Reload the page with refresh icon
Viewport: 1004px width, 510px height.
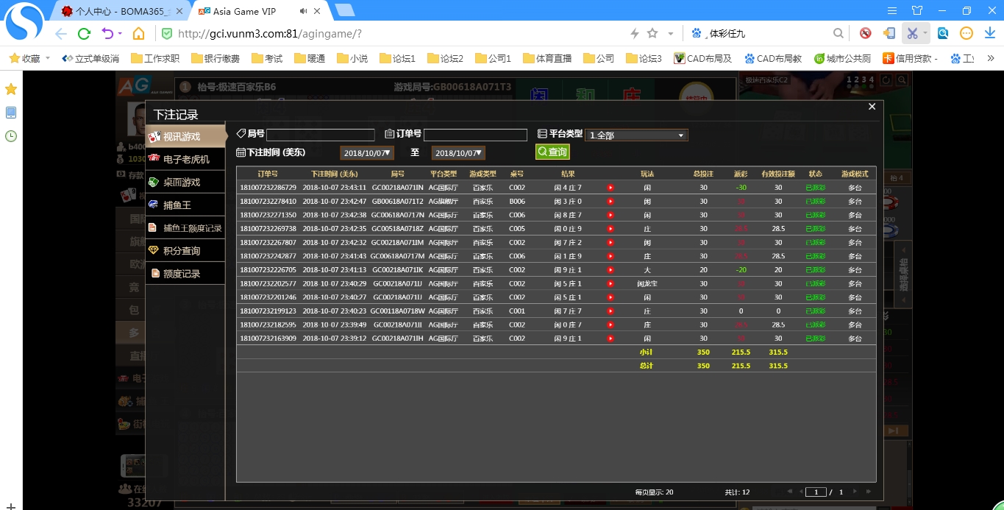click(84, 34)
